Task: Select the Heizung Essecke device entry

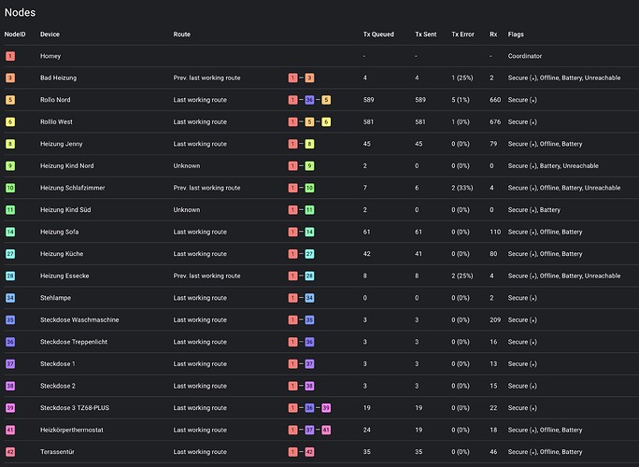Action: [x=64, y=276]
